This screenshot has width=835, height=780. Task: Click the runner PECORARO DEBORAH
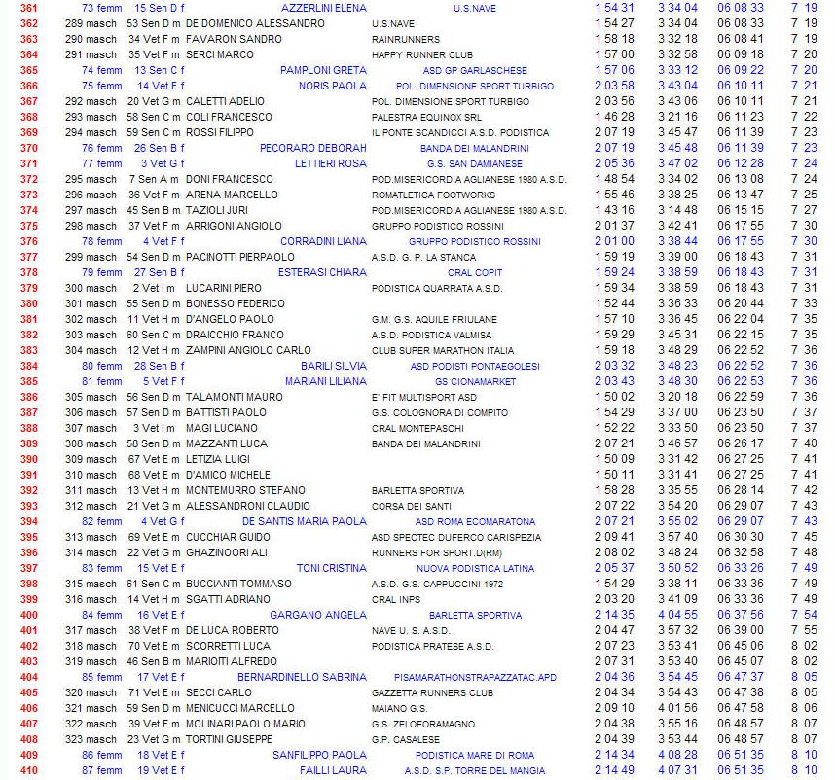[x=313, y=148]
